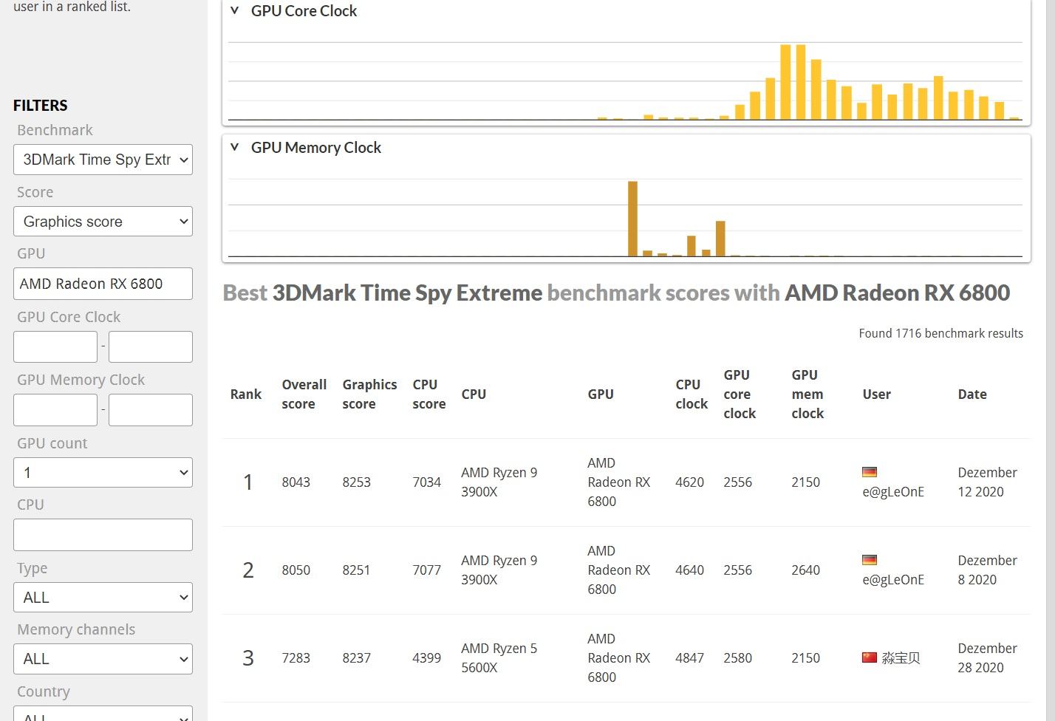This screenshot has width=1055, height=721.
Task: Open user e@gLeOnE in rank 2 row
Action: pyautogui.click(x=893, y=580)
